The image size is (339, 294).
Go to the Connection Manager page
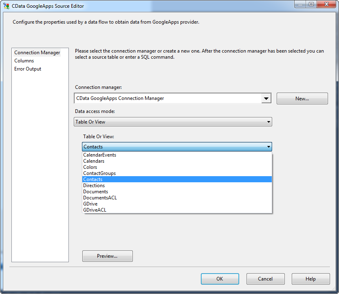coord(37,53)
